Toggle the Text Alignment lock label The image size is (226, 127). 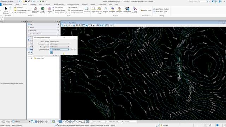(x=44, y=47)
